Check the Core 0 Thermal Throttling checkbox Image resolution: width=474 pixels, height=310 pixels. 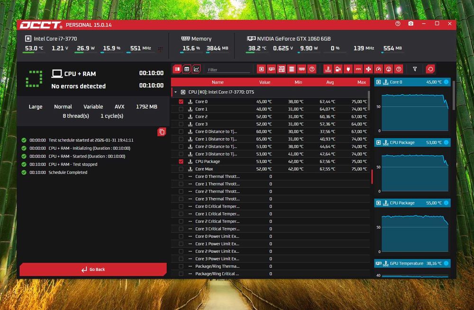tap(181, 177)
